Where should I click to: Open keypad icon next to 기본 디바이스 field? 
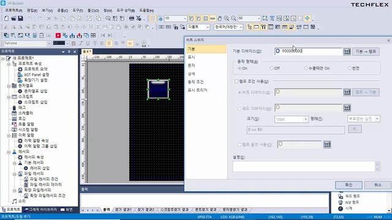coord(347,51)
